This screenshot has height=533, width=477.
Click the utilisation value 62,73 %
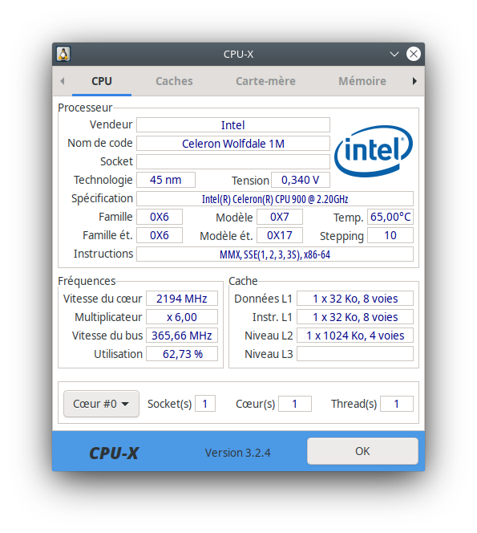(182, 354)
